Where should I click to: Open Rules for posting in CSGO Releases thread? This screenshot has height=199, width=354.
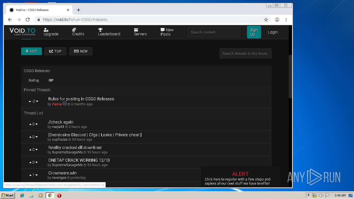(81, 99)
